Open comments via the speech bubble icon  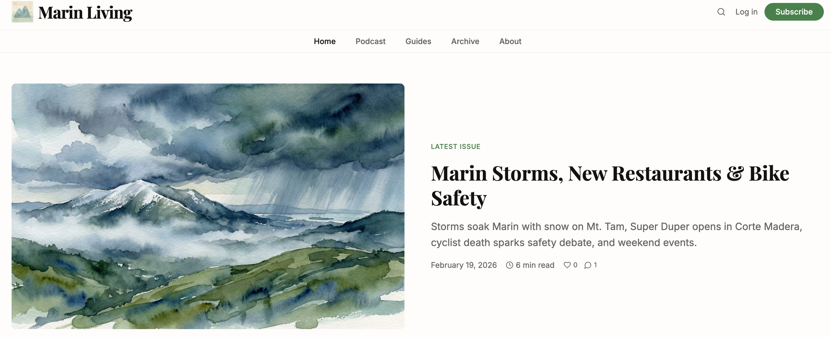[x=588, y=265]
